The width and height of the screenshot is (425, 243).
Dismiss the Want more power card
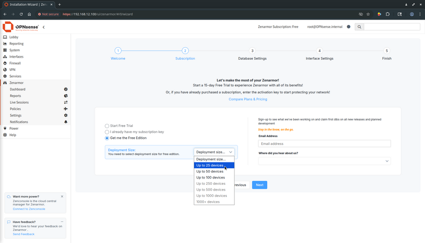[x=62, y=196]
